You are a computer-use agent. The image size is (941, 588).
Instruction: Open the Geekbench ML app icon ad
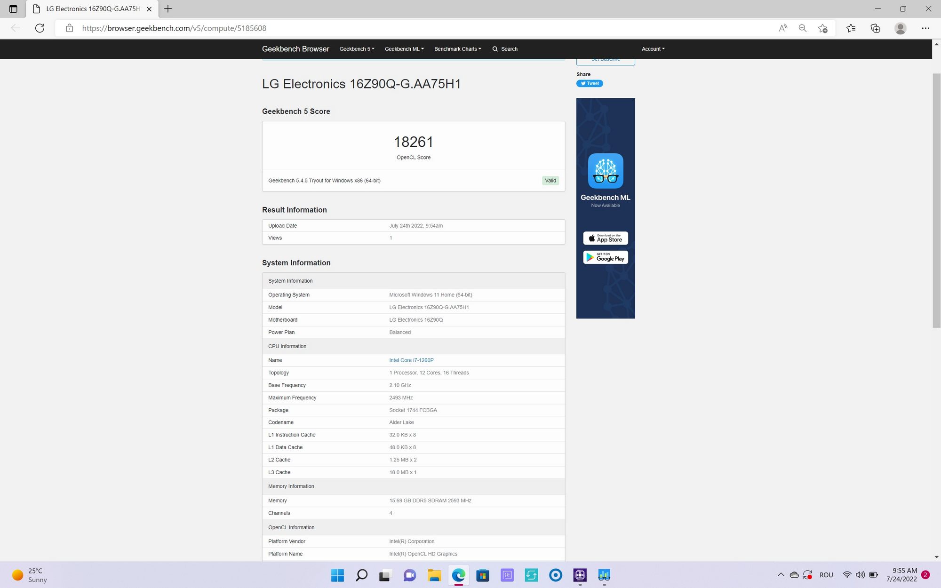(606, 171)
